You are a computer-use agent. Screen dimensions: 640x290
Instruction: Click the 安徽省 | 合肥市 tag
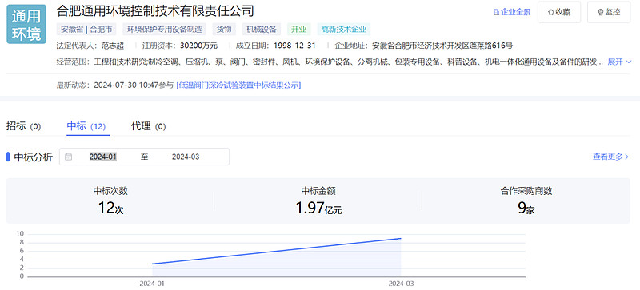coord(86,30)
